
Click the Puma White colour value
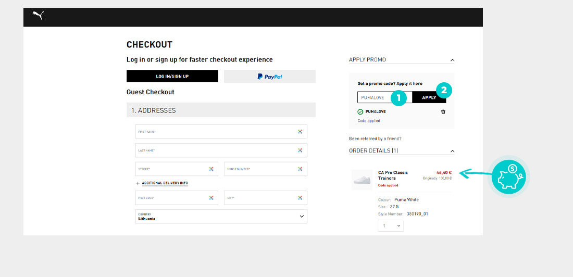(x=407, y=199)
